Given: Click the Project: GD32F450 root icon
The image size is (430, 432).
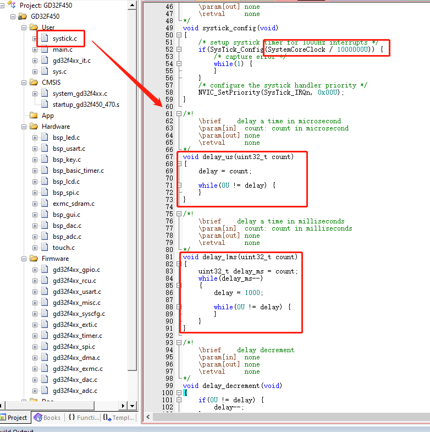Looking at the screenshot, I should click(x=12, y=4).
